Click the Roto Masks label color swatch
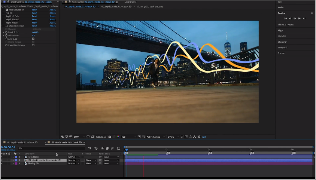316x180 pixels. (x=16, y=157)
